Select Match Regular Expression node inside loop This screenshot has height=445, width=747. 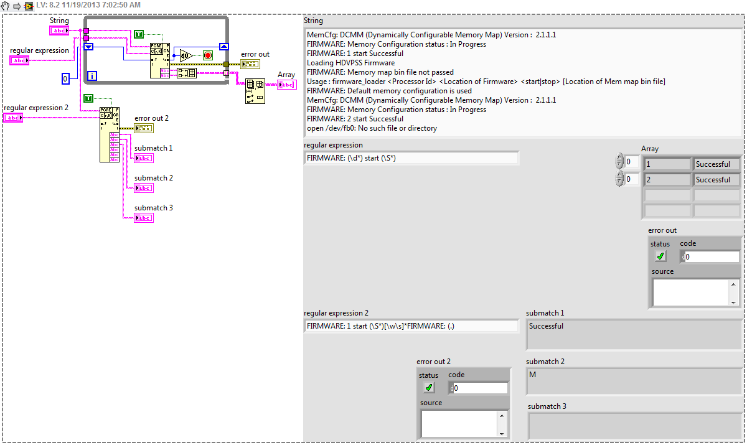[x=159, y=60]
